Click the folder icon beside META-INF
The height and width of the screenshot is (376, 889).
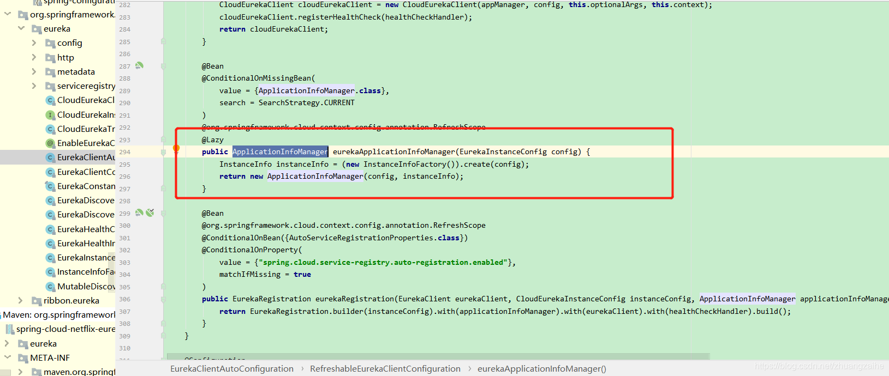click(x=23, y=358)
